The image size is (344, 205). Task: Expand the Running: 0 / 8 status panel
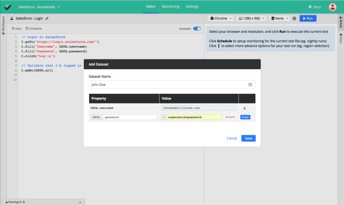pyautogui.click(x=43, y=202)
